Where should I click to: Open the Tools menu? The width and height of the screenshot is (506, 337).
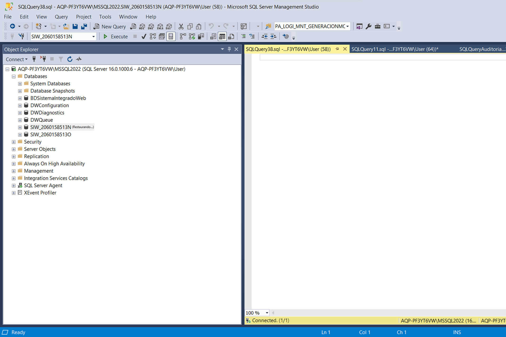(105, 17)
